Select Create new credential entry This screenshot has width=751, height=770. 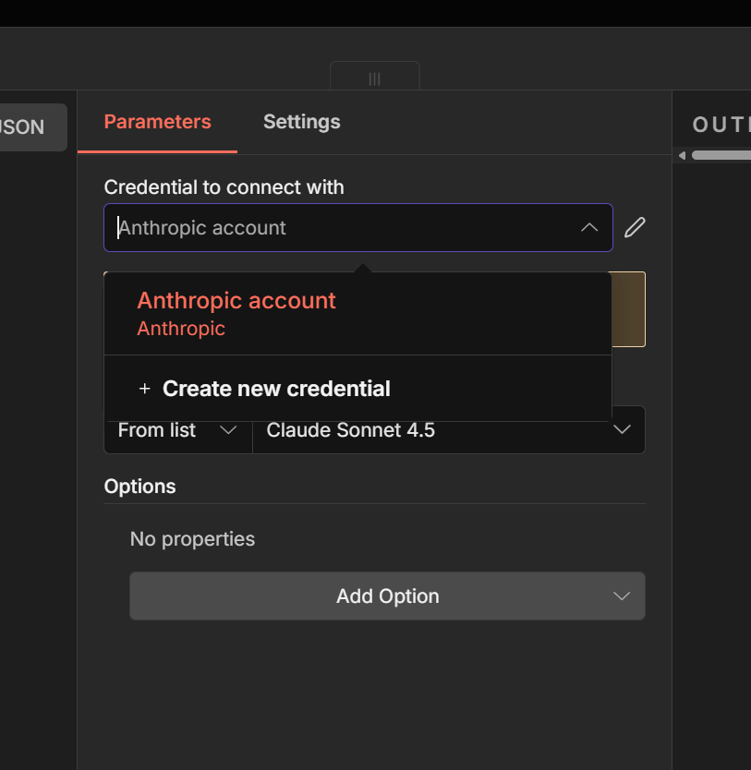[x=276, y=389]
